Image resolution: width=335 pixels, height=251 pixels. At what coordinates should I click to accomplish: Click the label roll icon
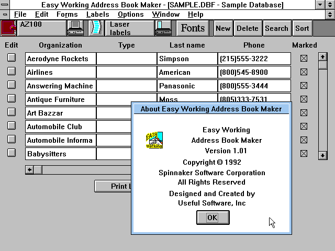coord(96,28)
